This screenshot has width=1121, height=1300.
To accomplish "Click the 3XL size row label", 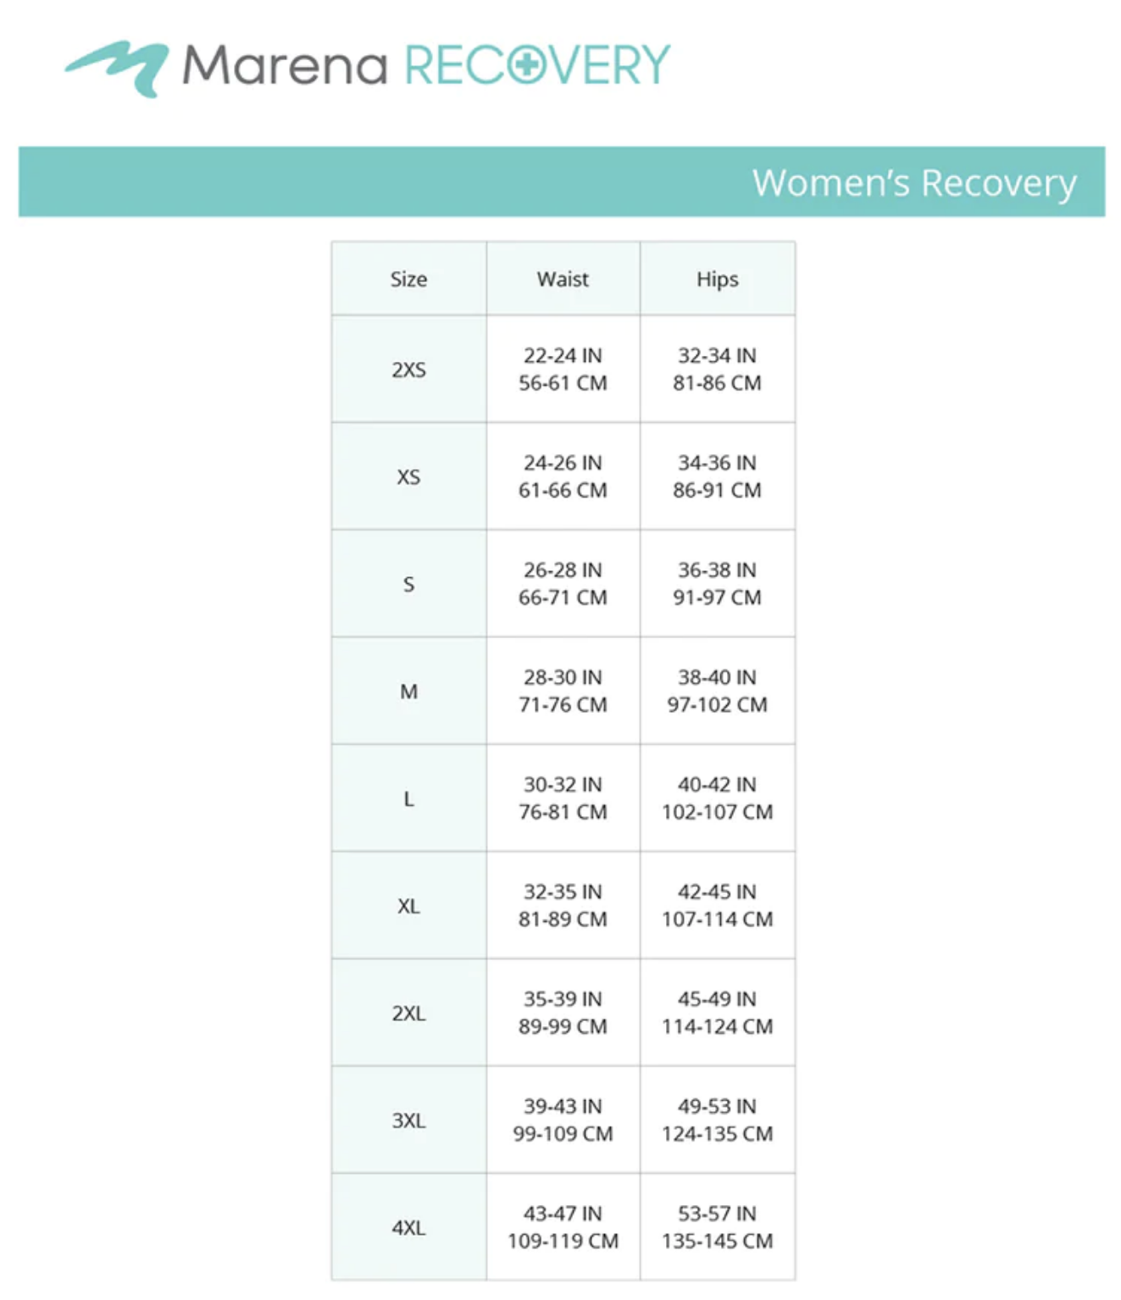I will click(408, 1120).
